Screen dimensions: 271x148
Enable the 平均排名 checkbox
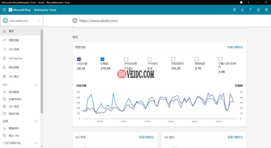pyautogui.click(x=150, y=59)
